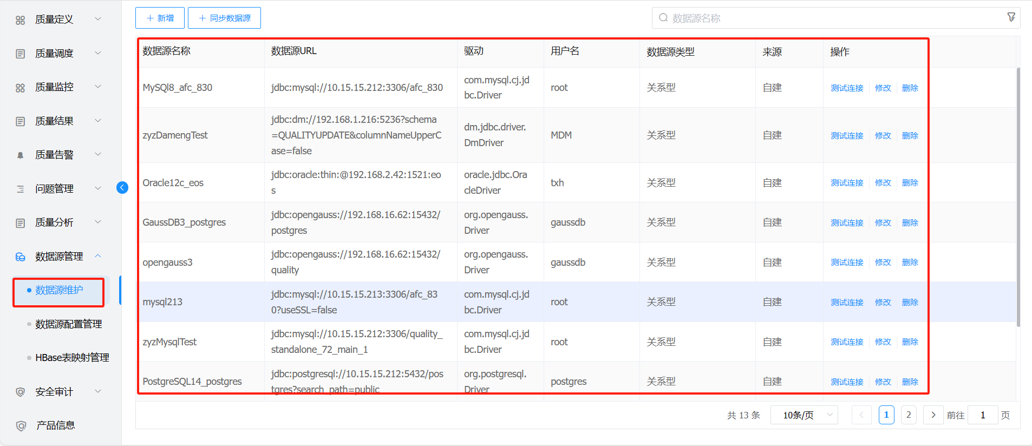Click the 问题管理 list icon

click(x=21, y=189)
